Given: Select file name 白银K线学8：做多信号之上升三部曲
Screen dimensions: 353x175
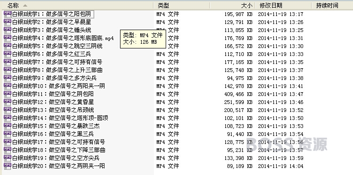Looking at the screenshot, I should 57,70.
